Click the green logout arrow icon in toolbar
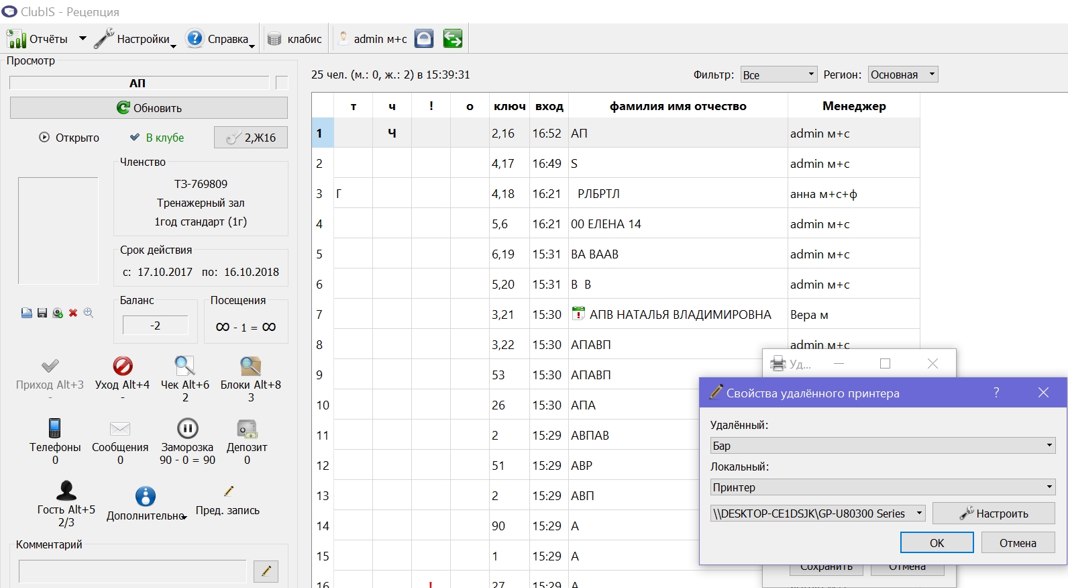The width and height of the screenshot is (1068, 588). coord(453,39)
